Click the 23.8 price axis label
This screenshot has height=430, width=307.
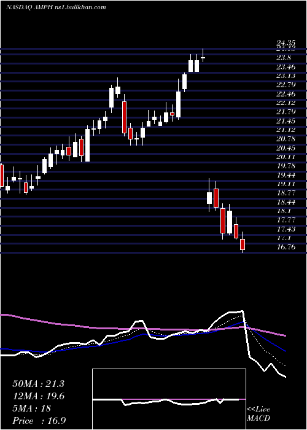coord(284,58)
